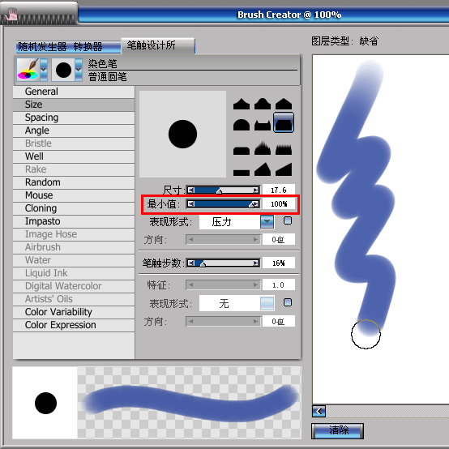Screen dimensions: 449x449
Task: Adjust the 最小值 minimum size slider
Action: point(223,204)
